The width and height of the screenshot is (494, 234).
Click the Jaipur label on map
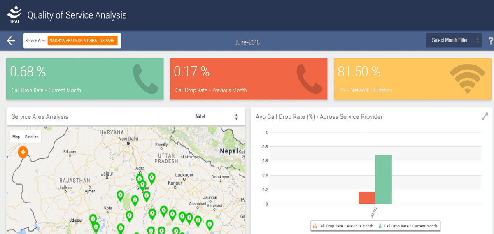(107, 174)
